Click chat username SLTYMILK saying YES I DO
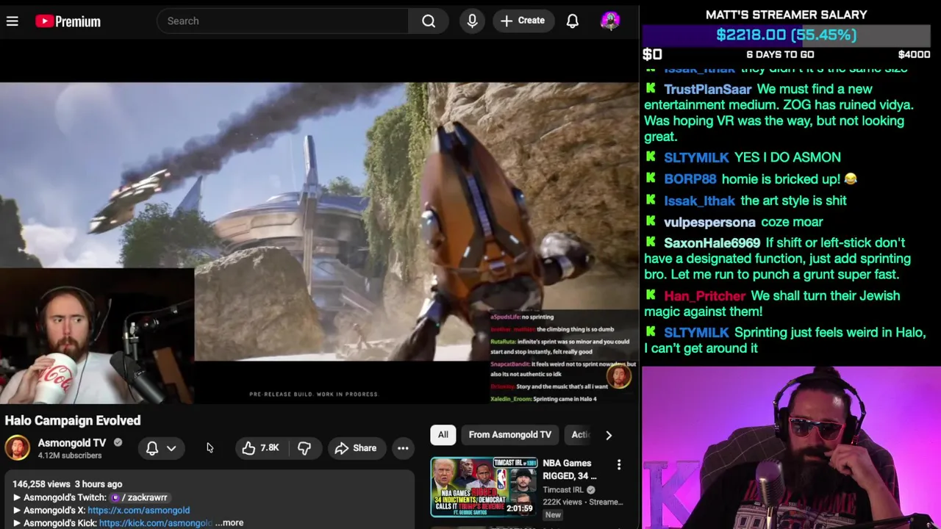 [x=696, y=157]
